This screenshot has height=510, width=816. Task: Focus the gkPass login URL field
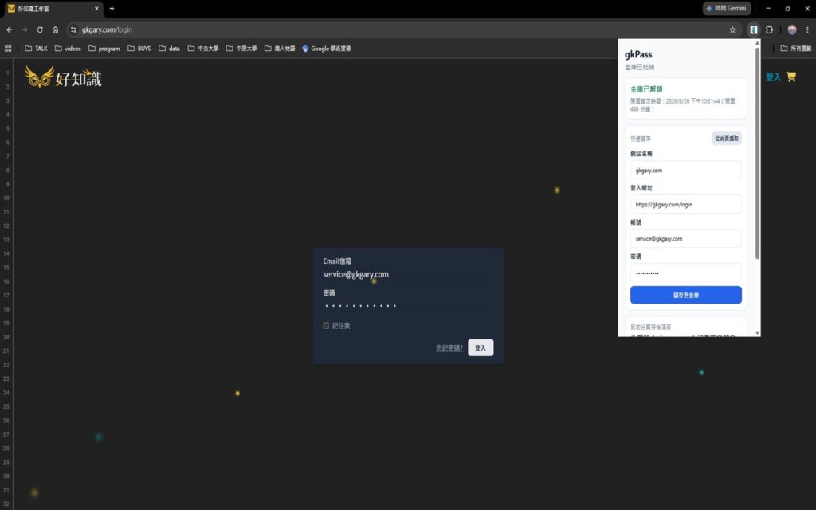[x=686, y=205]
